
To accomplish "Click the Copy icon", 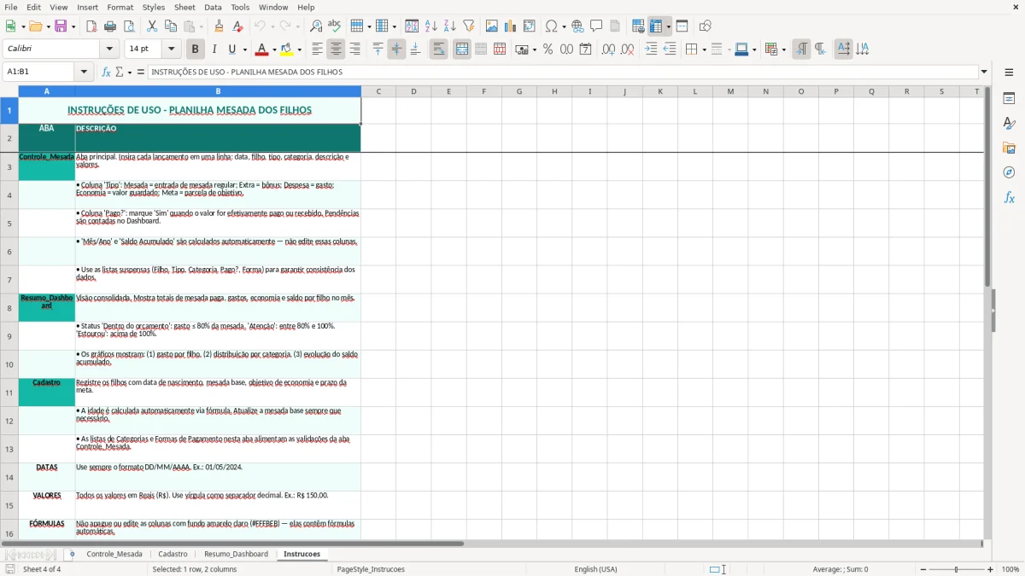I will [x=170, y=26].
